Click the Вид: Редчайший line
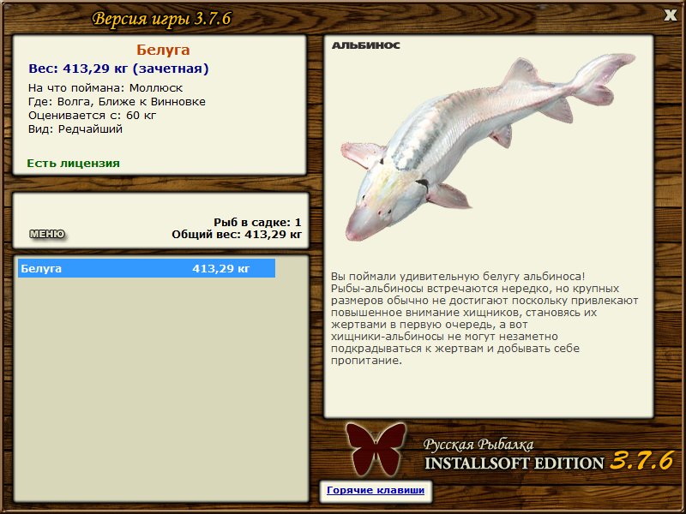Image resolution: width=686 pixels, height=514 pixels. [75, 129]
